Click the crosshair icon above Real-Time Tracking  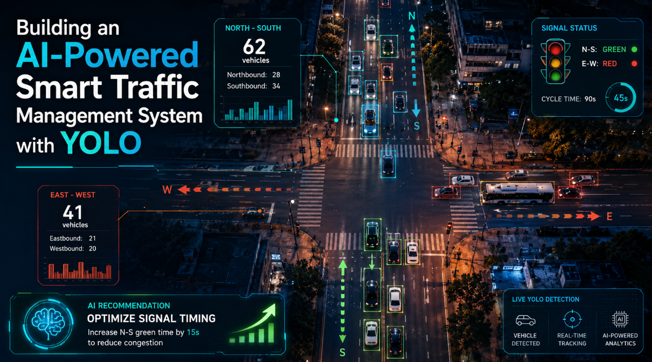coord(572,320)
